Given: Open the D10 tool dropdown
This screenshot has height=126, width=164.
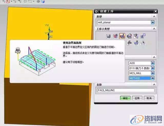Looking at the screenshot, I should click(153, 68).
